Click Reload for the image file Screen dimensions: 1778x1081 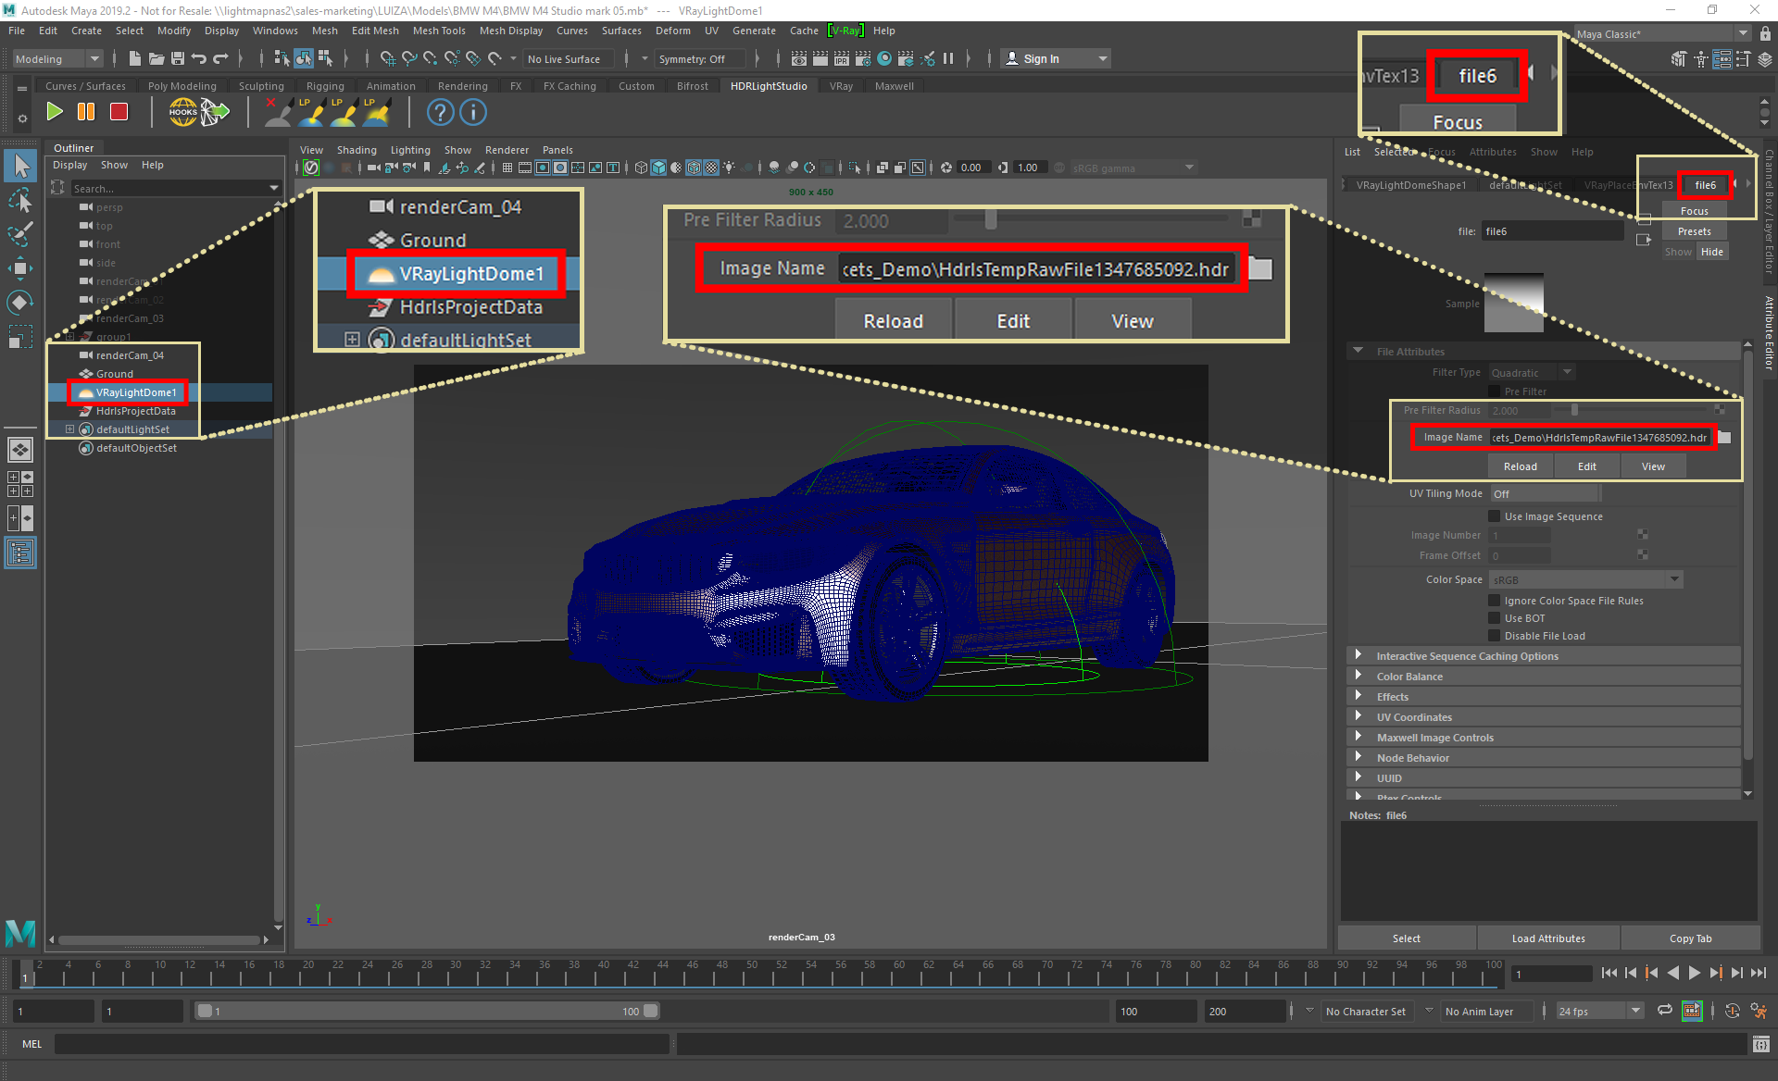[1520, 466]
